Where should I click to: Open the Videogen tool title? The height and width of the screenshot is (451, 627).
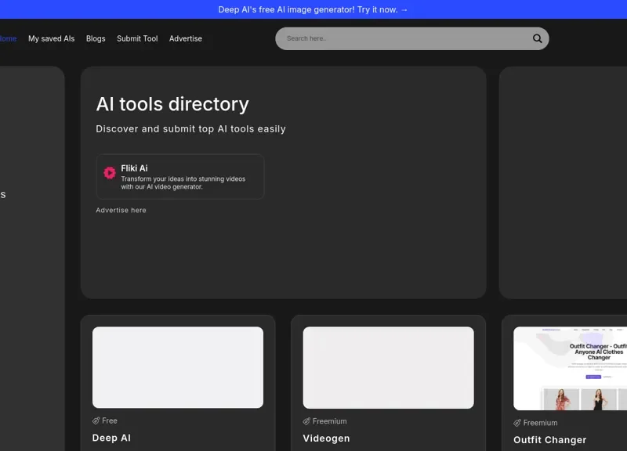tap(326, 438)
